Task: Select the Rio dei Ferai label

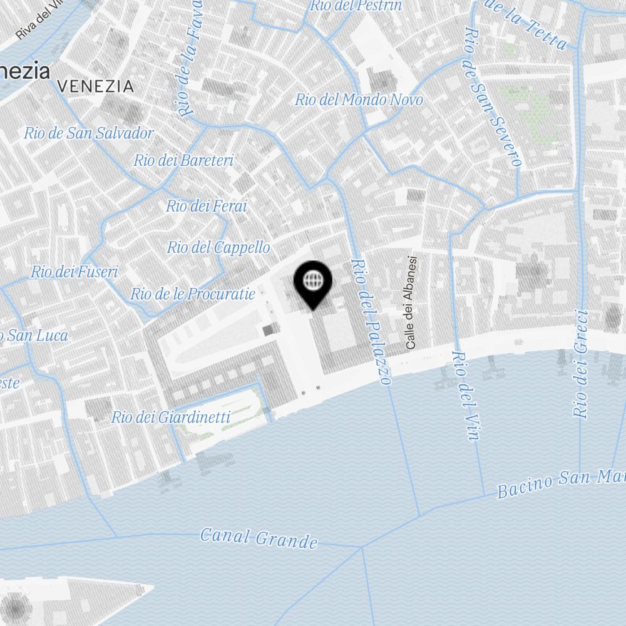Action: click(207, 206)
